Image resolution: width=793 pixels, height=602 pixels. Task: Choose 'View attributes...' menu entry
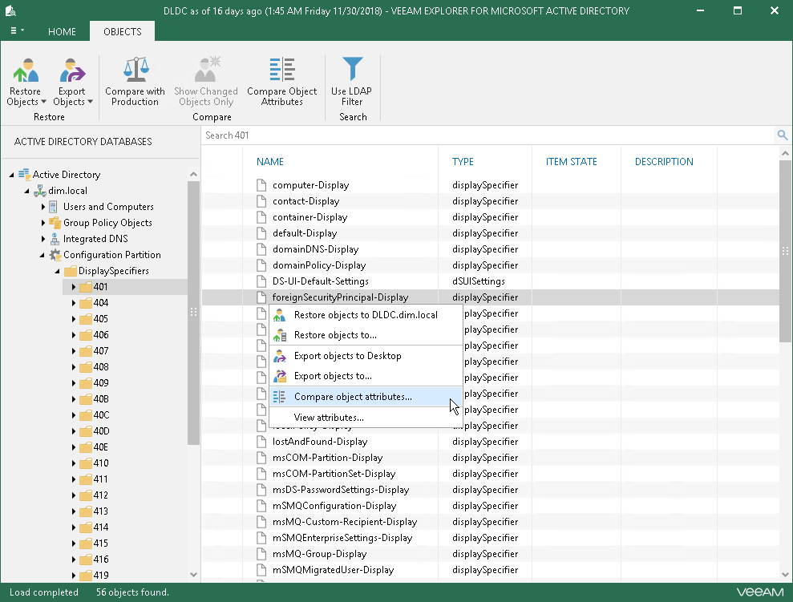pos(366,418)
